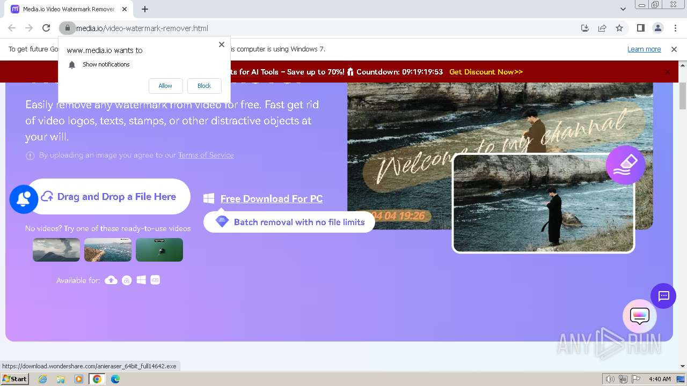Click the Start button
Viewport: 687px width, 386px height.
pos(14,379)
